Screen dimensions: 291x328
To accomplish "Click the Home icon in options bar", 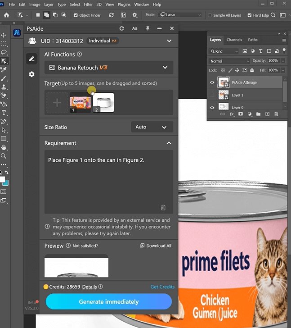I will (x=7, y=15).
